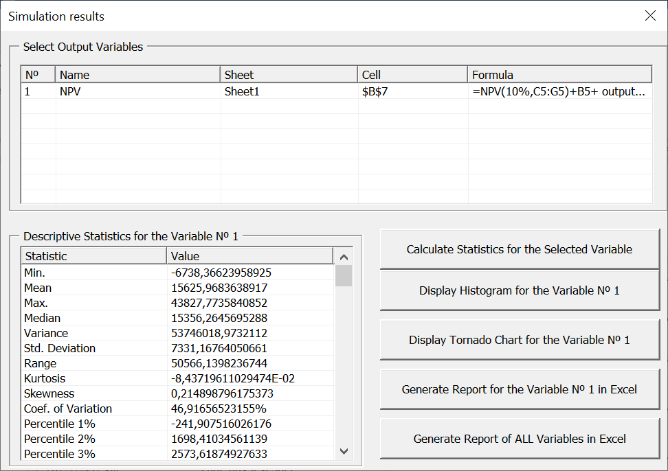This screenshot has width=668, height=471.
Task: Select the $B$7 cell reference
Action: 375,91
